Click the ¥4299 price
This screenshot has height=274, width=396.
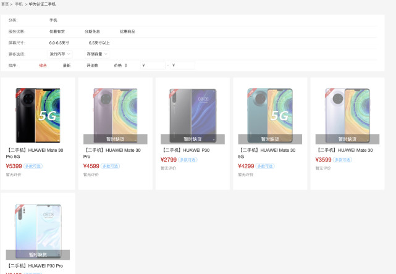tap(246, 166)
